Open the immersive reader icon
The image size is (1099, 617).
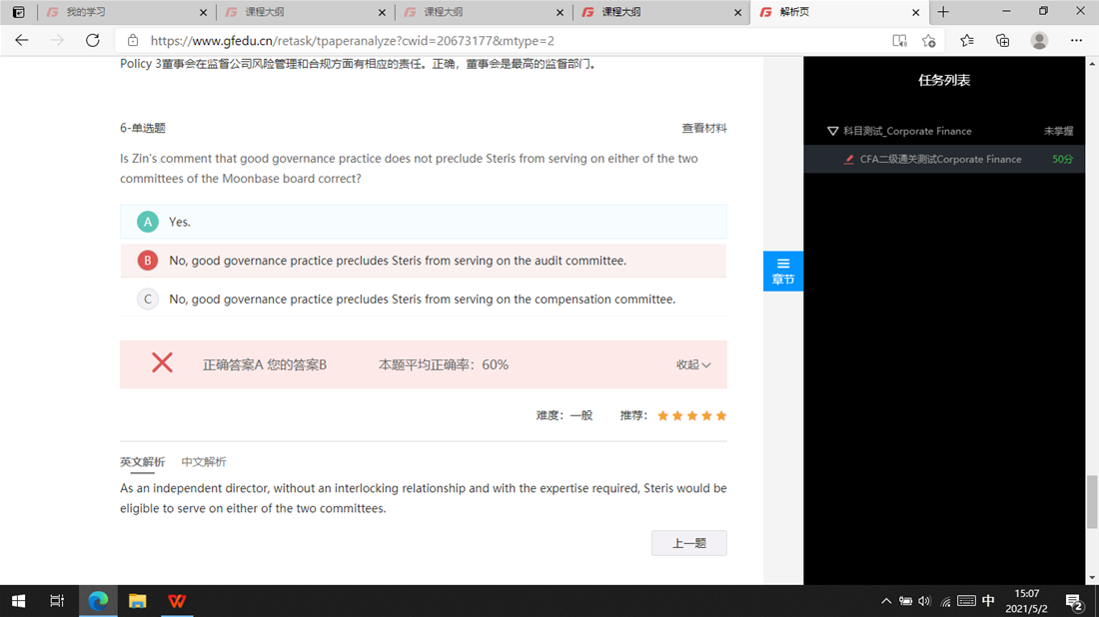tap(899, 41)
